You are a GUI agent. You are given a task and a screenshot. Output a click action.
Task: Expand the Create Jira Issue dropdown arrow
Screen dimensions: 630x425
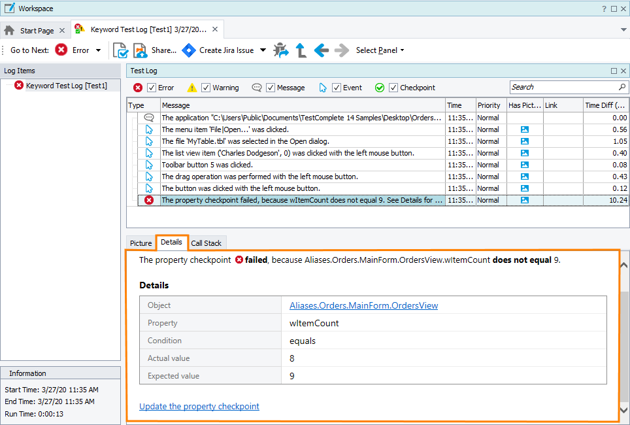(x=263, y=50)
